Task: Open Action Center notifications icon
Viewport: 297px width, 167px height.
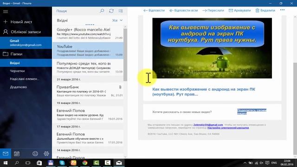Action: [267, 163]
